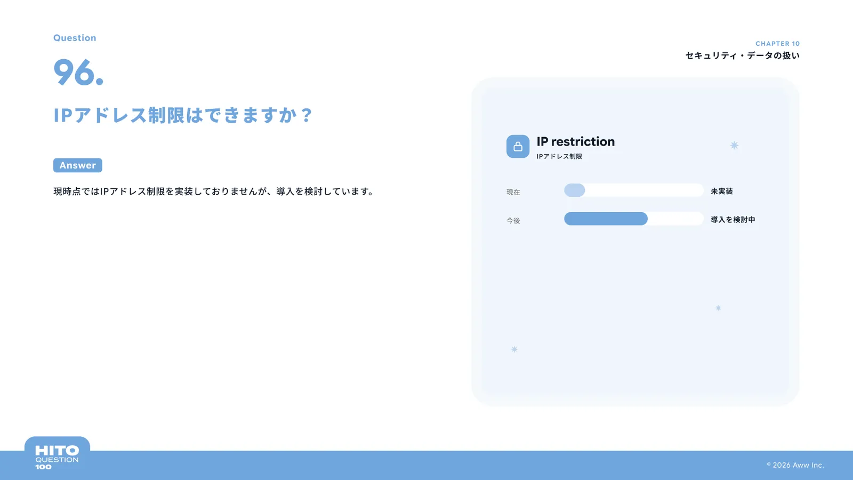
Task: Click the 導入を検討中 status label
Action: (733, 219)
